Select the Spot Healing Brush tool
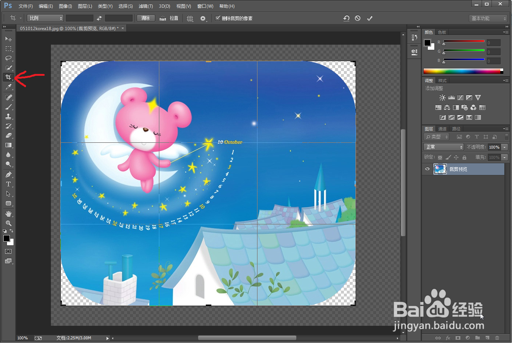 [x=8, y=97]
